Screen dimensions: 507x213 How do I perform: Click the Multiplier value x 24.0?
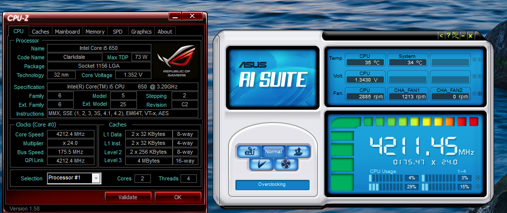point(71,143)
